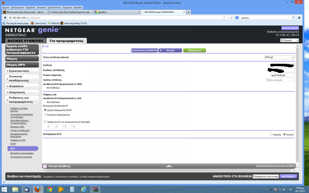This screenshot has height=193, width=309.
Task: Expand the Διαχείριση sidebar section
Action: (22, 92)
